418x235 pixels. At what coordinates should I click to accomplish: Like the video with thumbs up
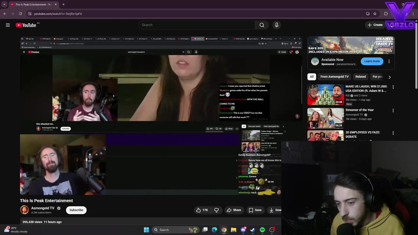(202, 210)
